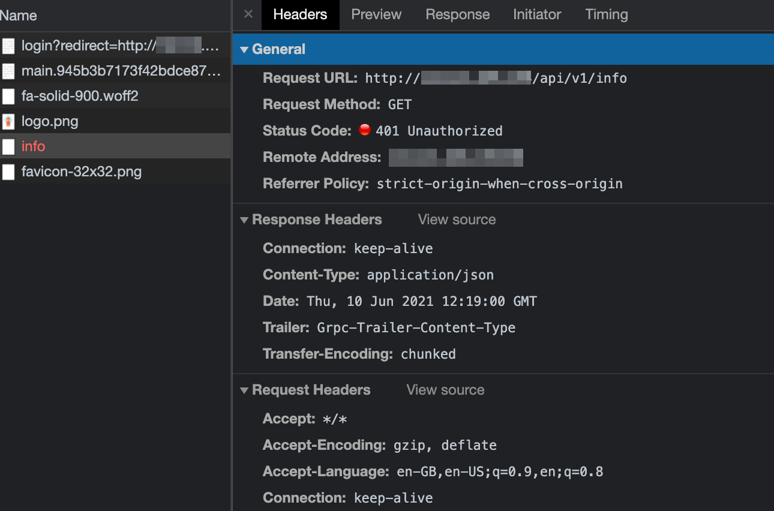View source of Request Headers
Viewport: 774px width, 511px height.
pos(445,390)
